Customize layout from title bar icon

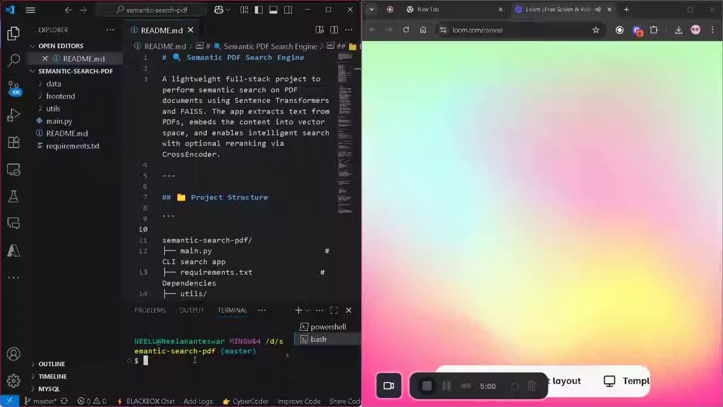coord(244,10)
